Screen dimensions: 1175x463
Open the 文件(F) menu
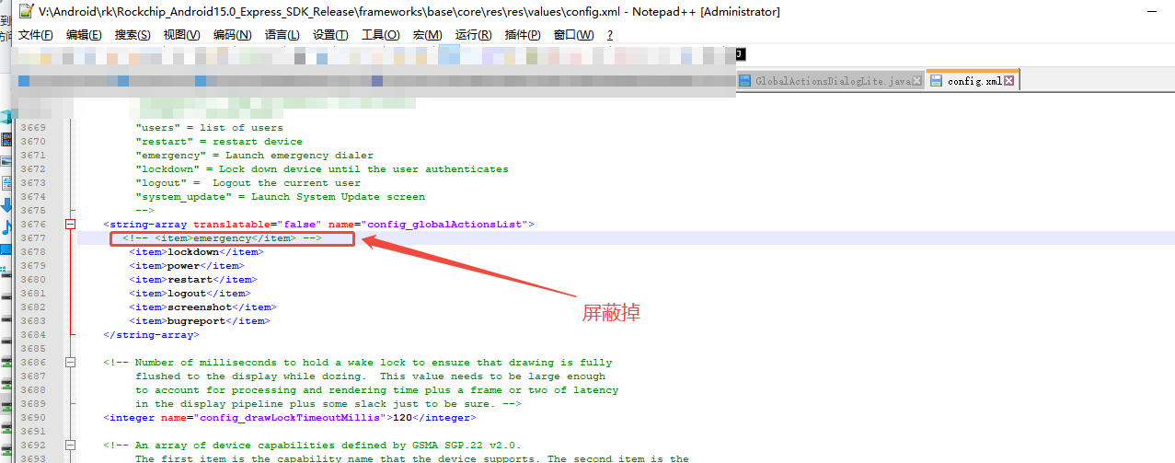(36, 35)
